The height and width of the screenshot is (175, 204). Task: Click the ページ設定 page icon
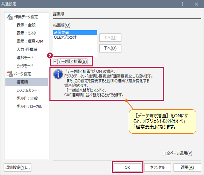(x=10, y=74)
